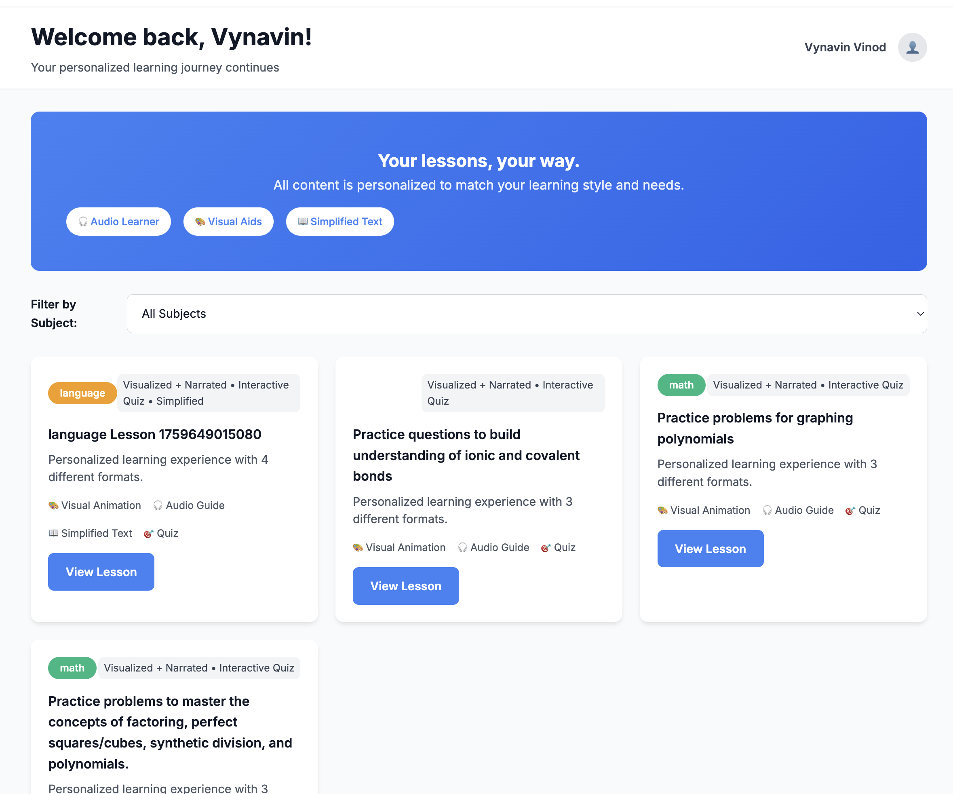The image size is (953, 794).
Task: Click the user profile avatar icon
Action: point(912,47)
